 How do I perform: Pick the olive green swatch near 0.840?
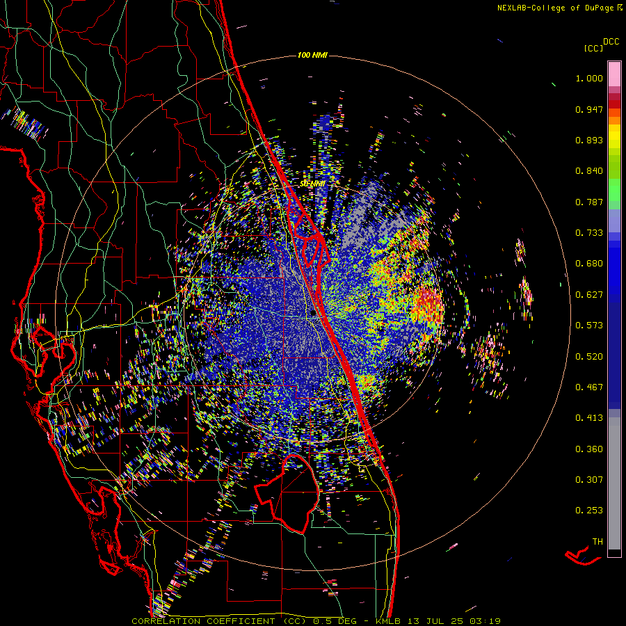(x=614, y=167)
